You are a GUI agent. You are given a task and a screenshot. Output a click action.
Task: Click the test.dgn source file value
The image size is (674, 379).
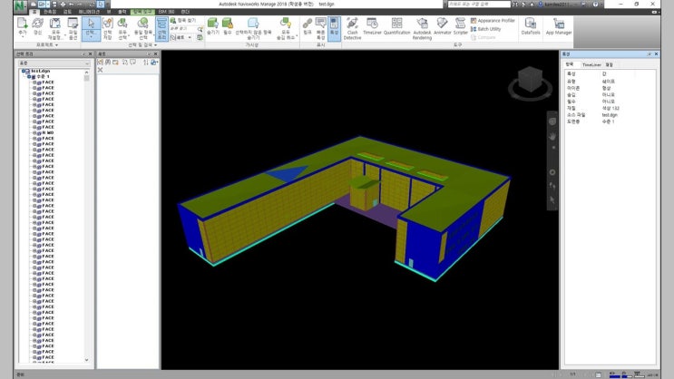pos(610,115)
